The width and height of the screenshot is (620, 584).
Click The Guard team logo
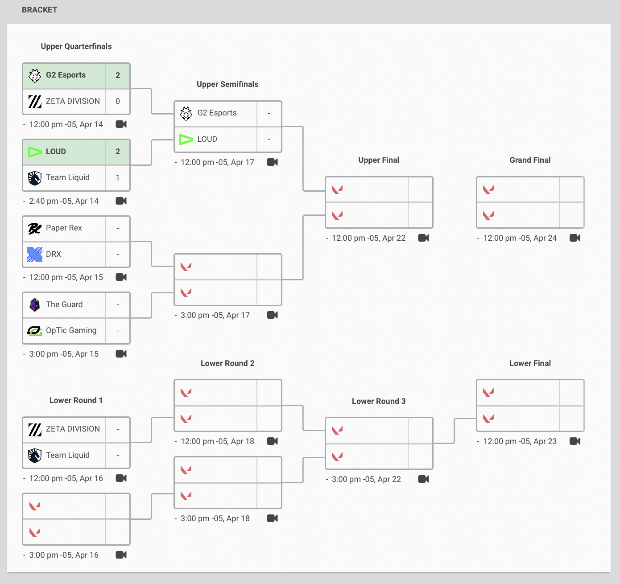coord(35,305)
